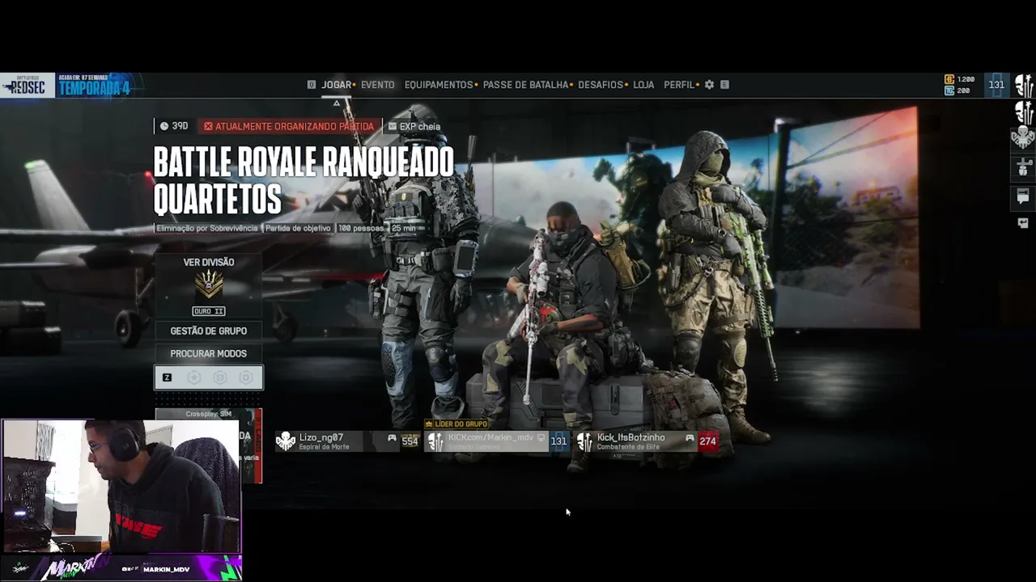
Task: Select the KICK.com/Markin_mdv player card
Action: [x=497, y=441]
